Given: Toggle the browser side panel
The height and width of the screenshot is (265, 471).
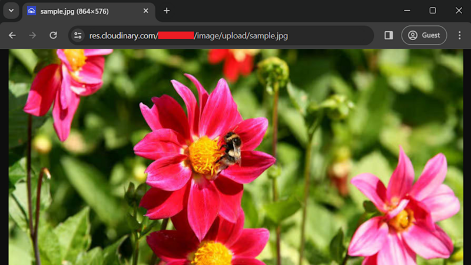Looking at the screenshot, I should click(x=389, y=35).
